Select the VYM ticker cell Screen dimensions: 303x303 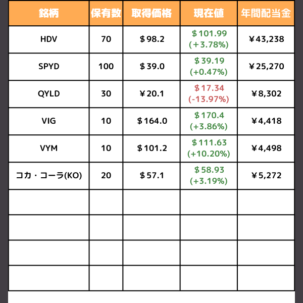[x=48, y=148]
